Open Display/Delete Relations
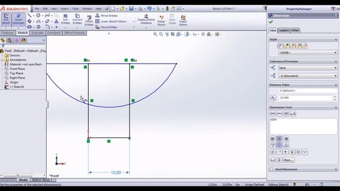Screen dimensions: 340x191 tap(146, 19)
